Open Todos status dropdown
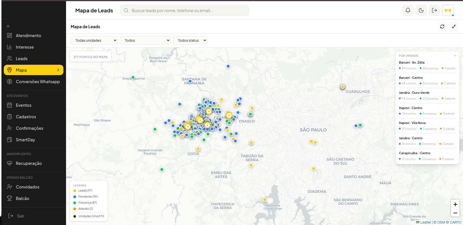 click(190, 40)
